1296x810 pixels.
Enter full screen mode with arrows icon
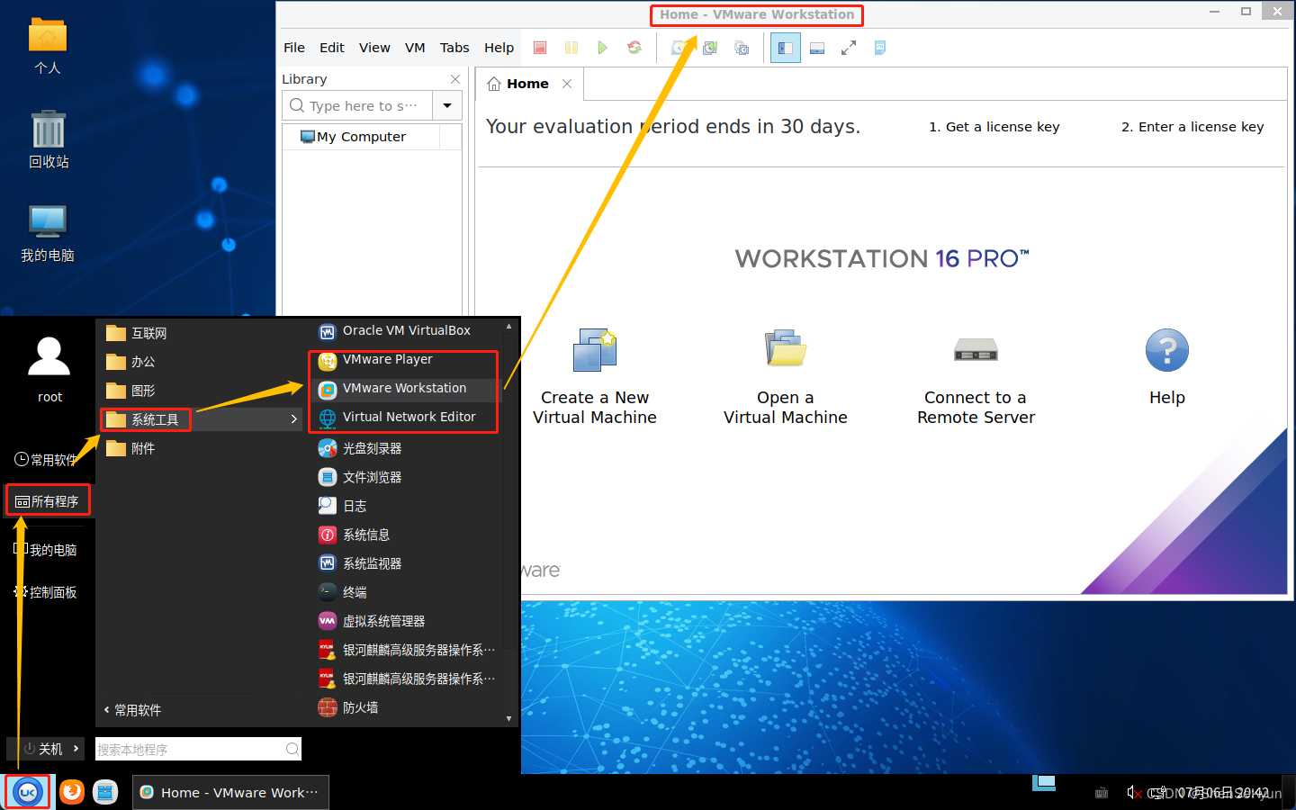tap(849, 48)
